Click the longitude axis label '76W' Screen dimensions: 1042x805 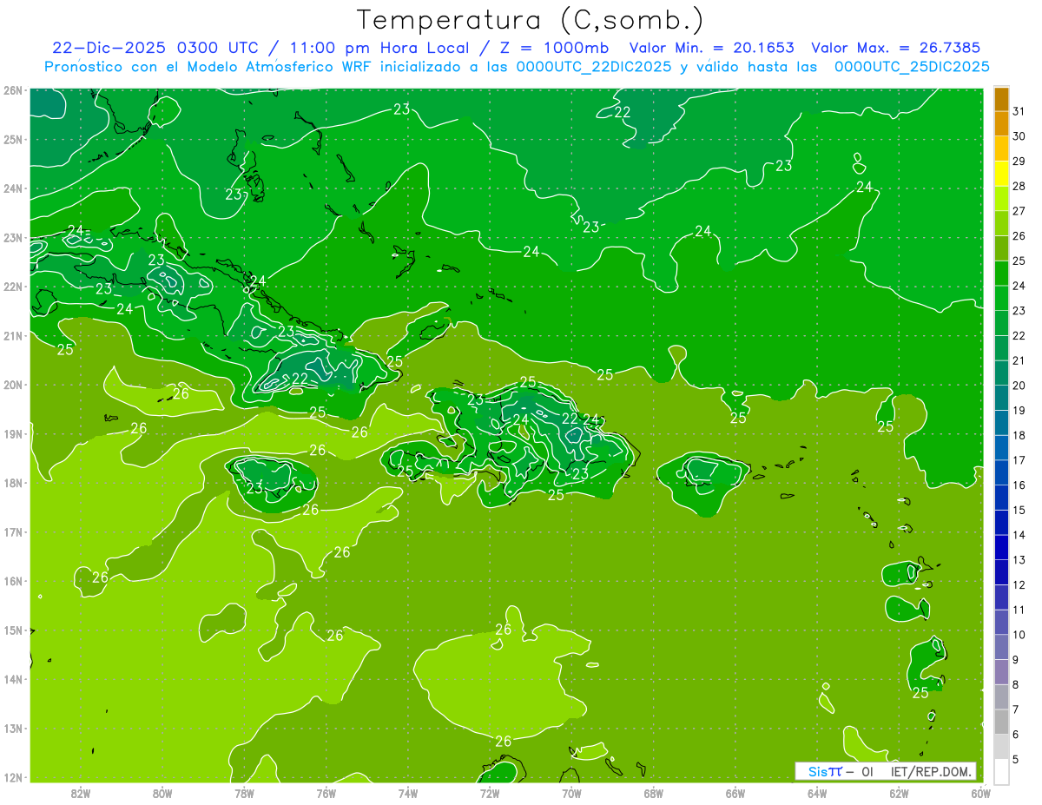[326, 793]
